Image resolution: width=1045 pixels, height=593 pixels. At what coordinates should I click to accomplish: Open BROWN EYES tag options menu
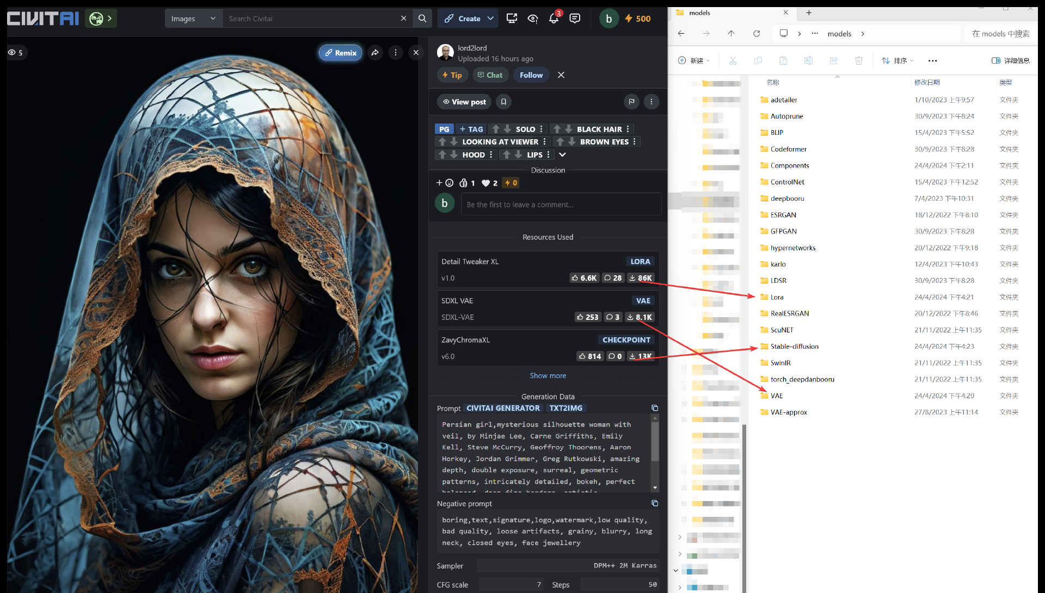(x=635, y=141)
